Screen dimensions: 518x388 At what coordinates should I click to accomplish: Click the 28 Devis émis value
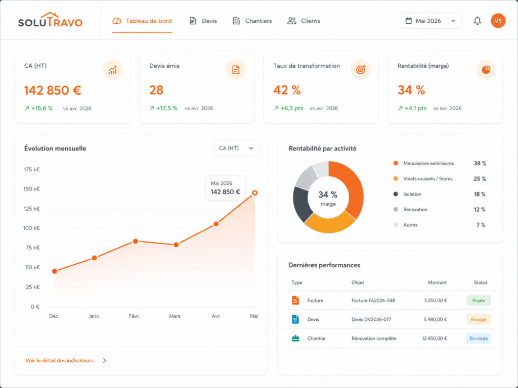click(156, 90)
